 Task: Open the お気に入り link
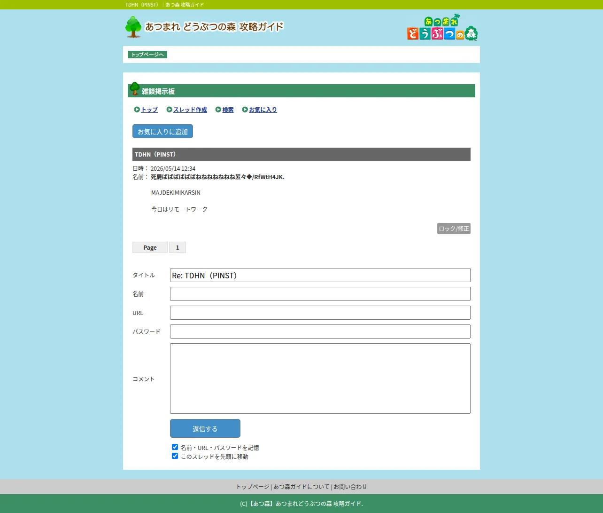pos(263,110)
